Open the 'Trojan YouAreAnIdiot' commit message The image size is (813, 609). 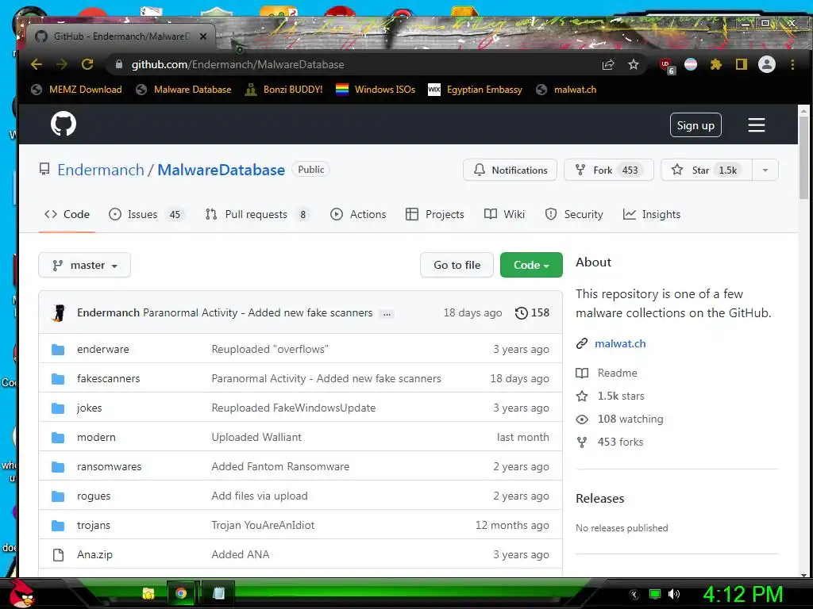pyautogui.click(x=263, y=525)
